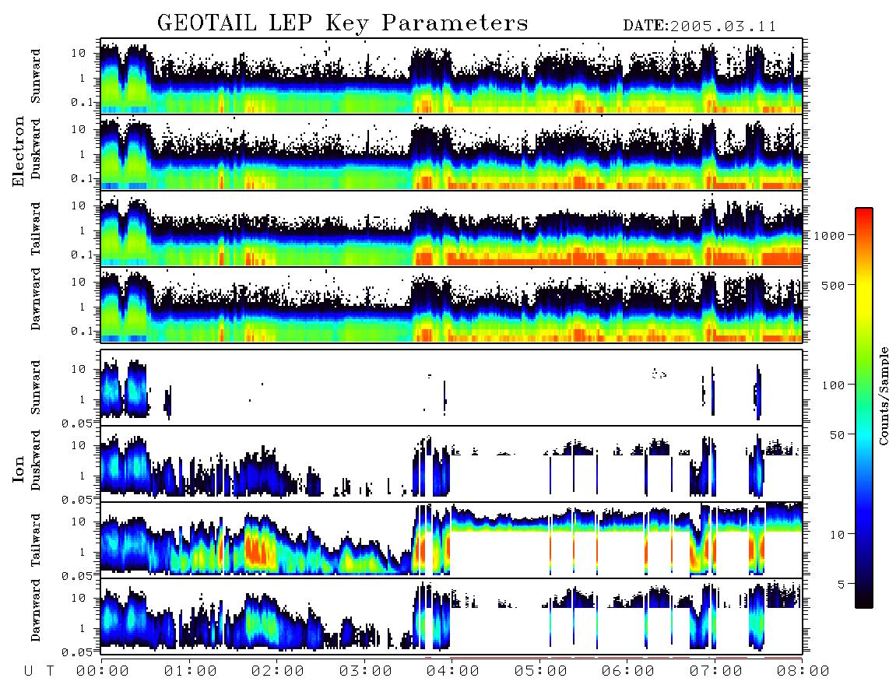
Task: Click the Ion Sunward spectrogram panel
Action: click(452, 388)
